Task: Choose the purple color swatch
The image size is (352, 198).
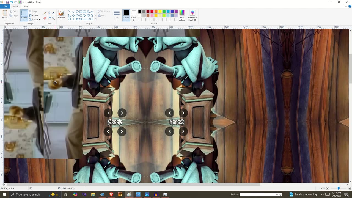Action: [176, 12]
